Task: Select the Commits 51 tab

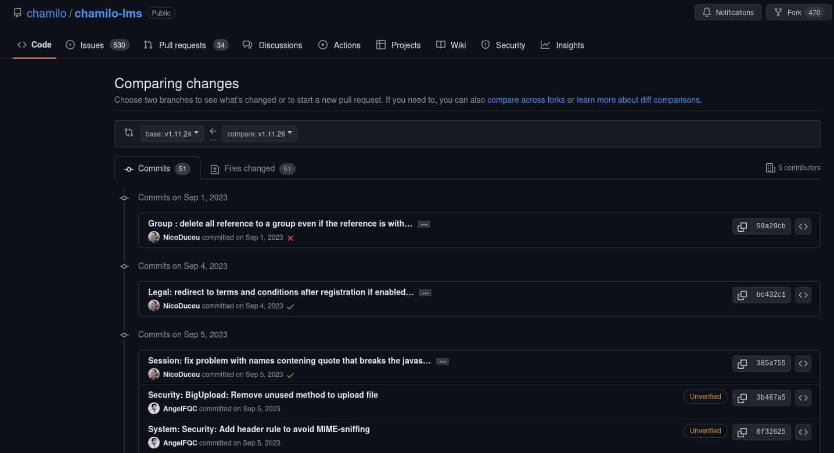Action: click(157, 168)
